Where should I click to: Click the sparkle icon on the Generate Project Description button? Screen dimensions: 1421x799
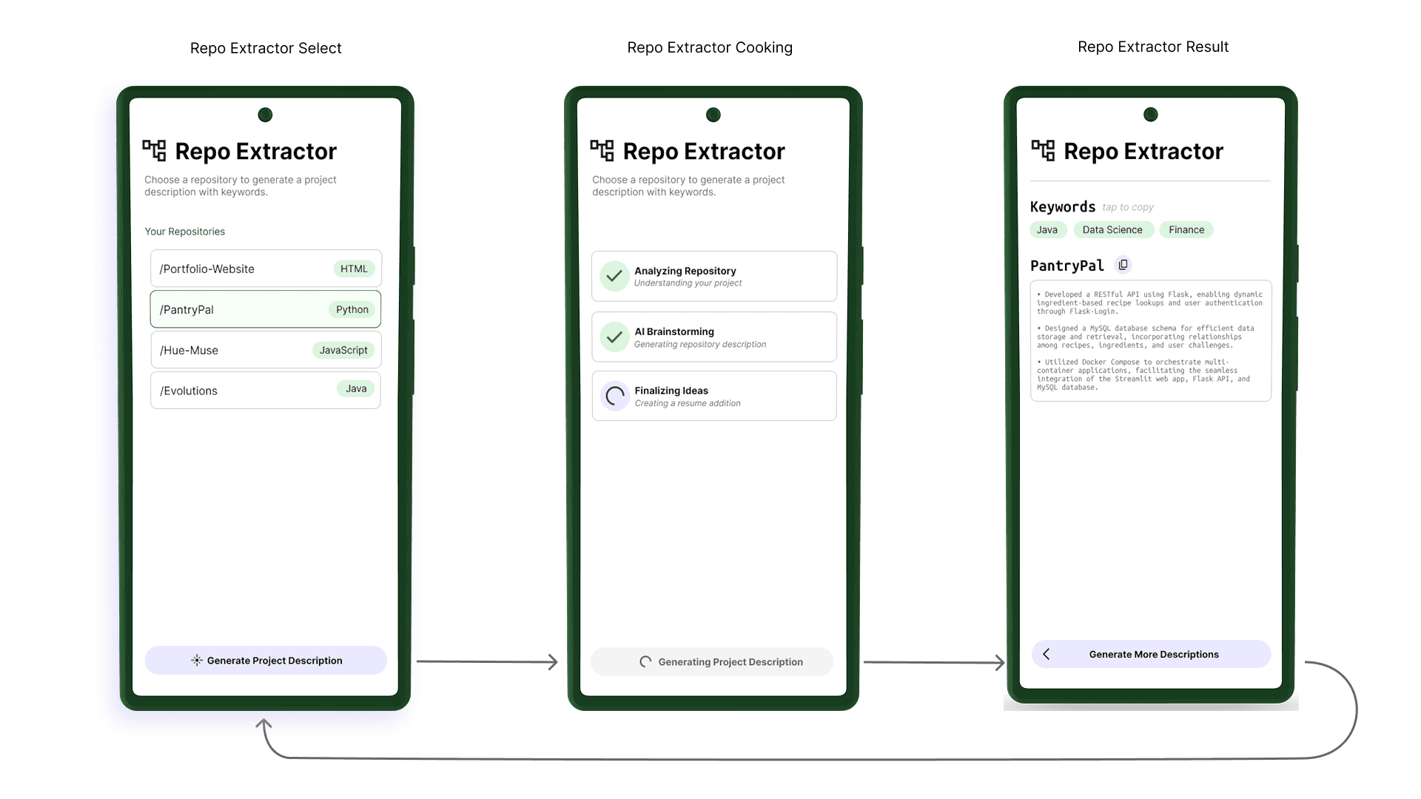point(197,660)
